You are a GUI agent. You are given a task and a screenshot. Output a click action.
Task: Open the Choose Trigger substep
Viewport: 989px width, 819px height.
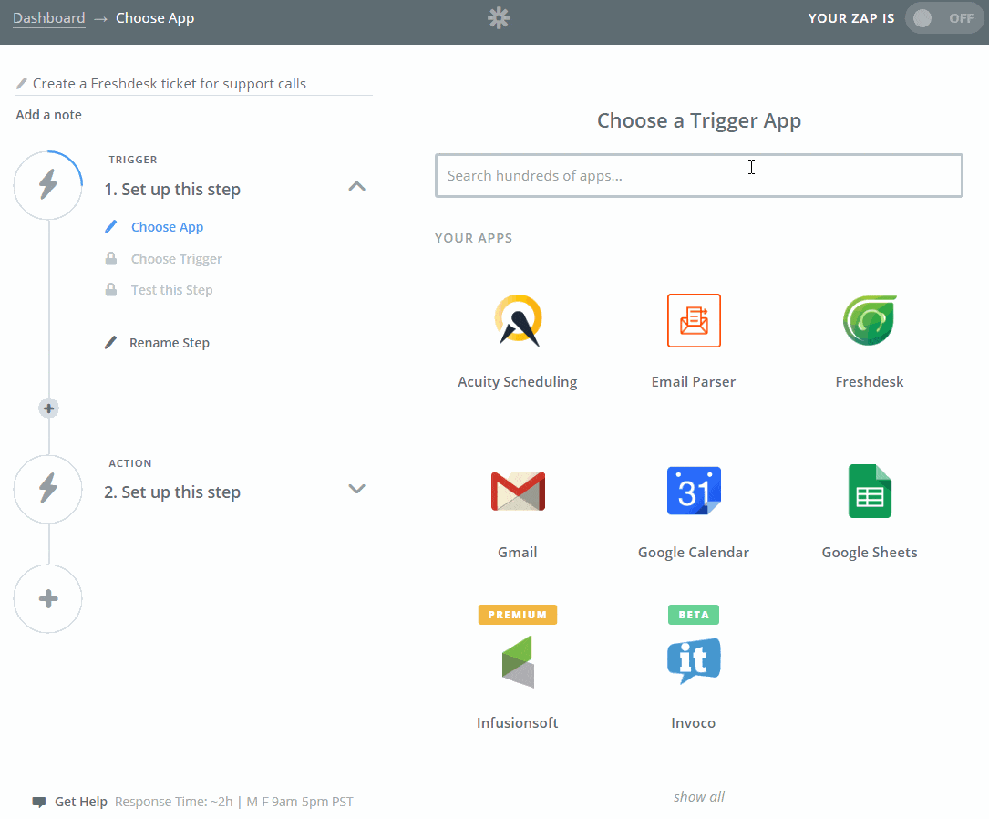point(177,259)
